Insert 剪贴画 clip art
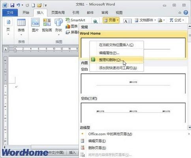Viewport: 191px width, 158px height. point(47,25)
